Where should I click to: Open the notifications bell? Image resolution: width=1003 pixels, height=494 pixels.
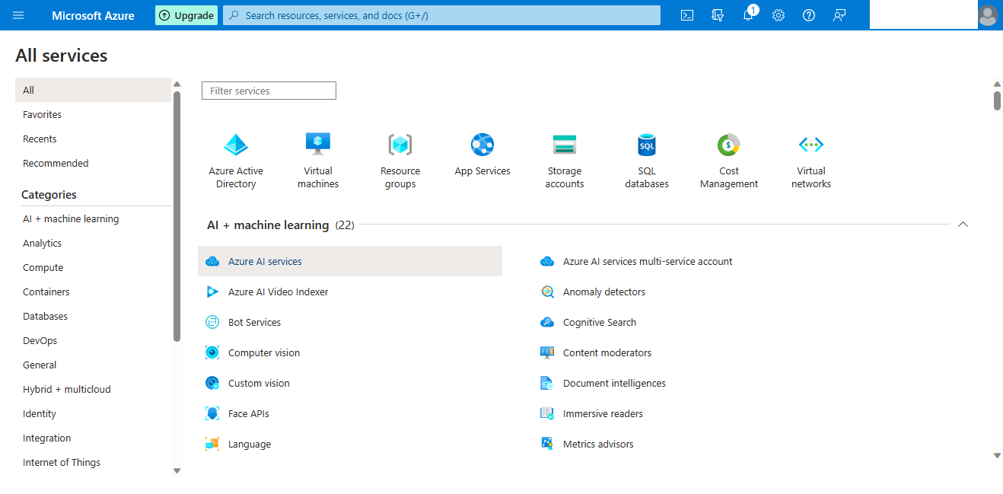[748, 15]
